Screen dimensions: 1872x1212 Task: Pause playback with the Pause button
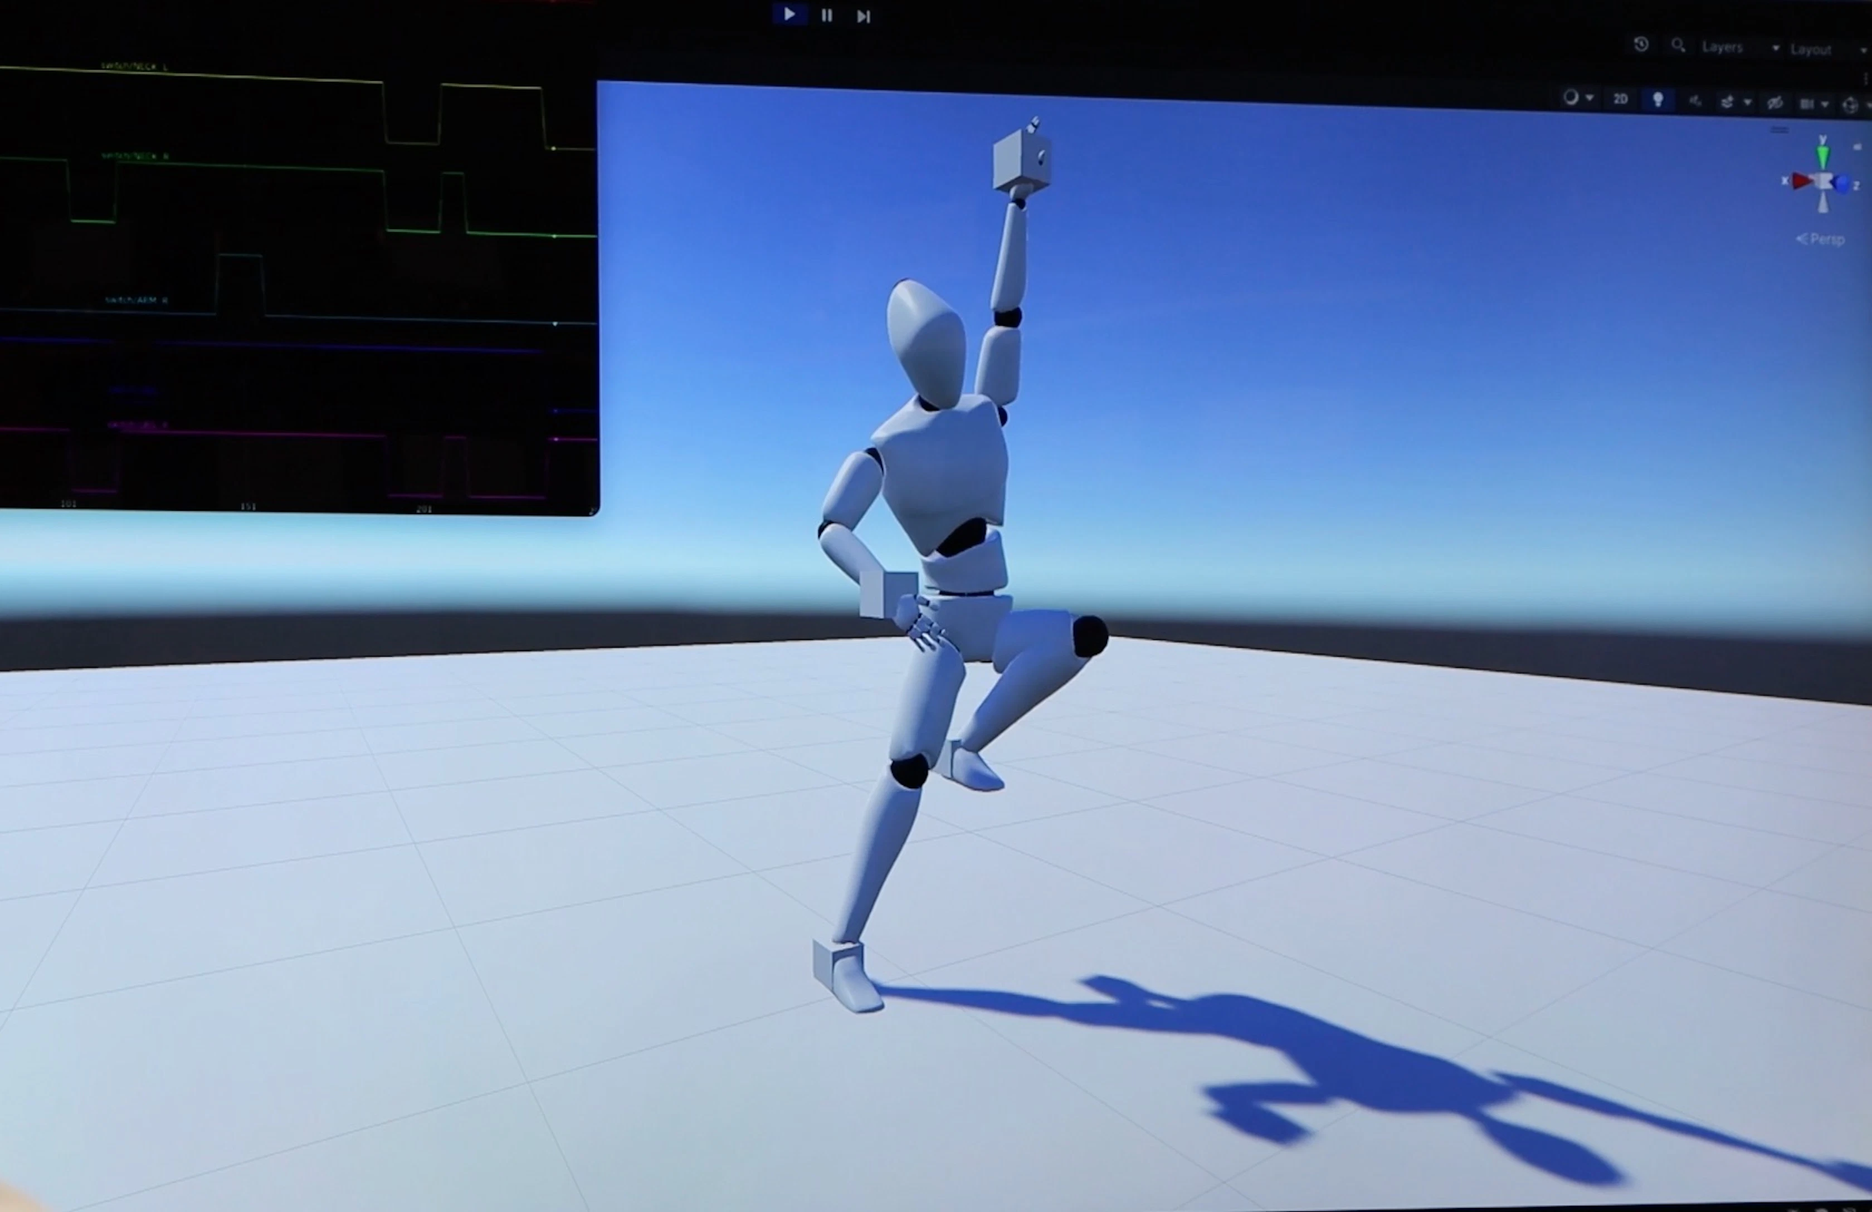point(827,15)
